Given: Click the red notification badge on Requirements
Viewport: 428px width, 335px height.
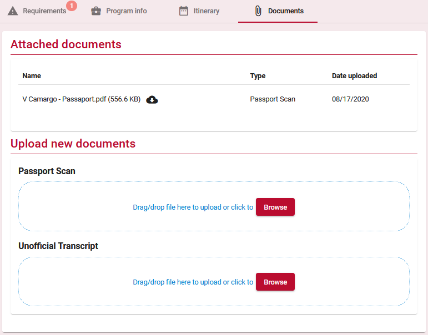Looking at the screenshot, I should (x=72, y=6).
